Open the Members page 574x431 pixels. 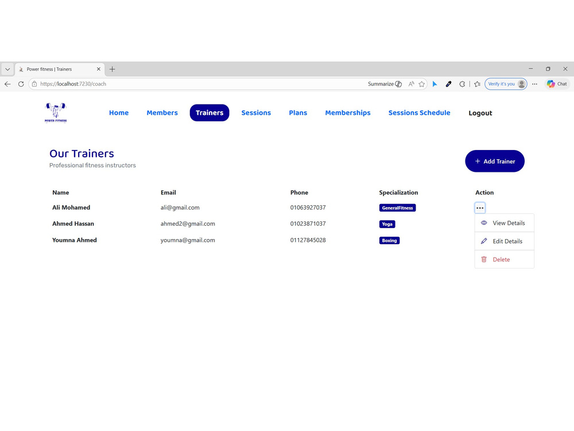[162, 113]
